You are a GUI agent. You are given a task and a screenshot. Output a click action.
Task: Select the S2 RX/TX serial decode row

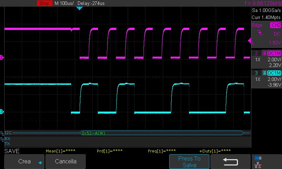7,141
